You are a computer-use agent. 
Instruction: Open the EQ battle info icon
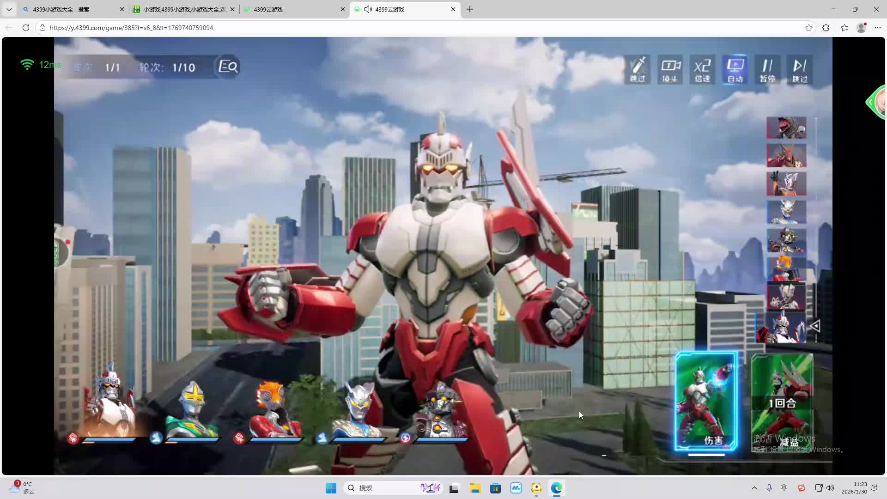tap(228, 67)
